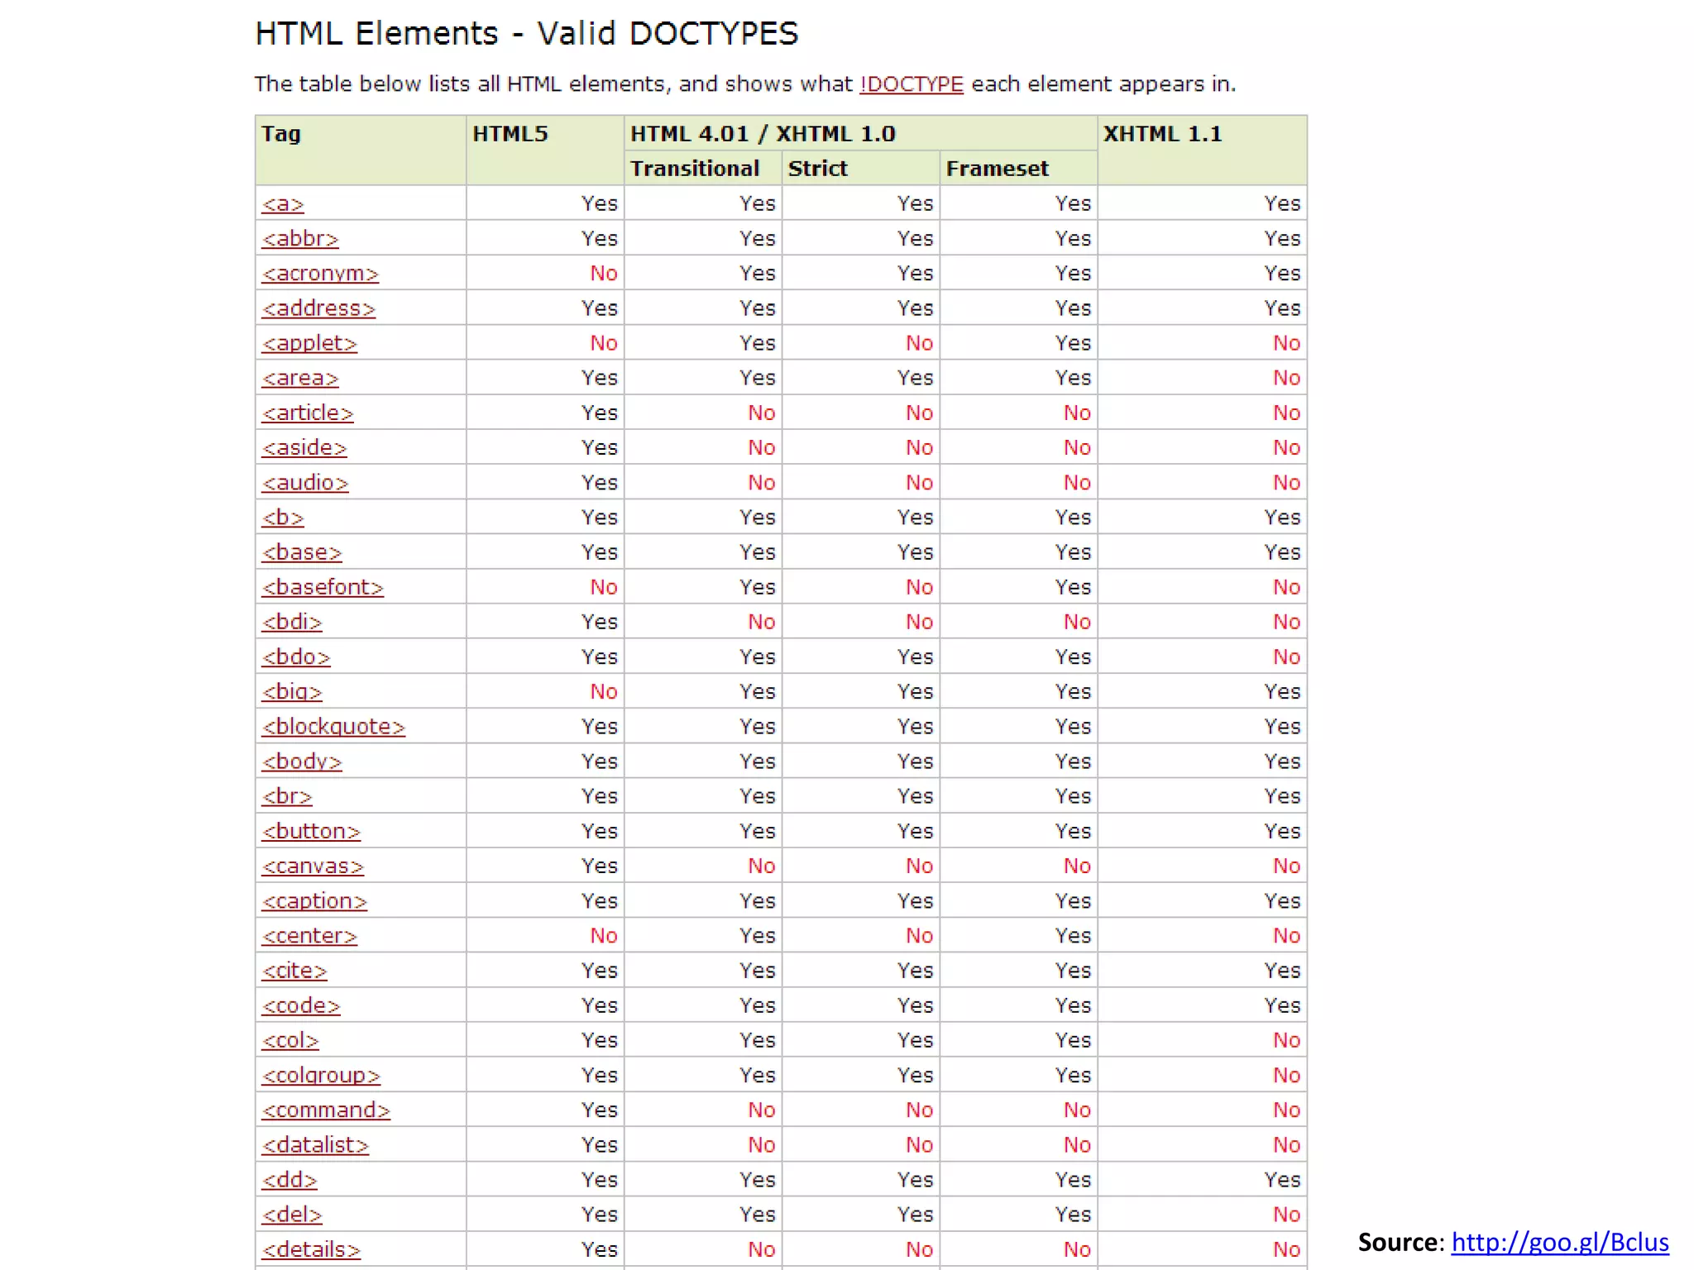Open the <canvas> tag link
1694x1270 pixels.
pos(313,867)
